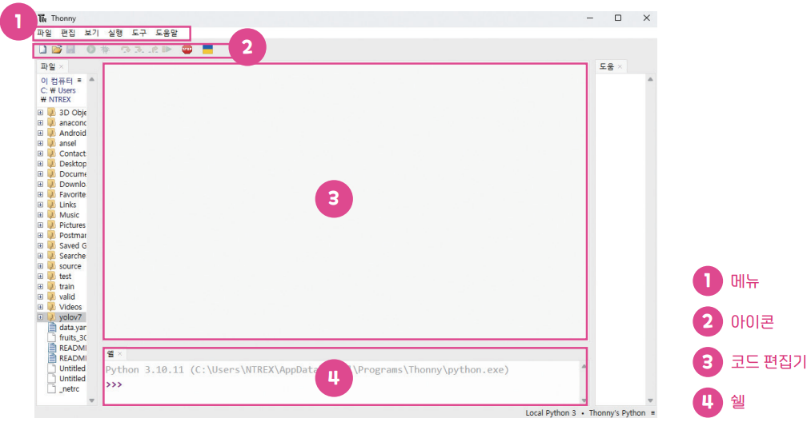
Task: Click the Step into toolbar icon
Action: pyautogui.click(x=139, y=50)
